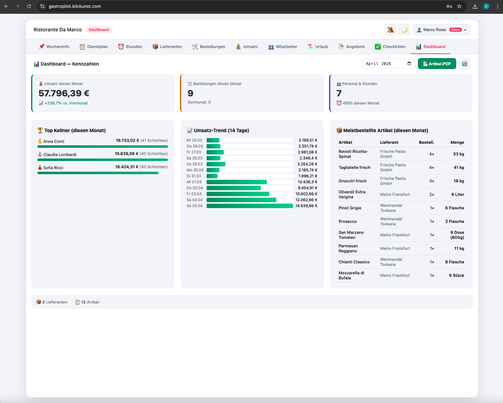Click the chart icon by Umsatz-Trend
503x403 pixels.
coord(190,130)
